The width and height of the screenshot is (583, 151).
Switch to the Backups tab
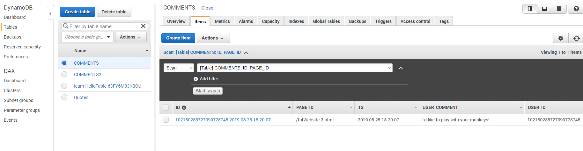click(x=358, y=21)
